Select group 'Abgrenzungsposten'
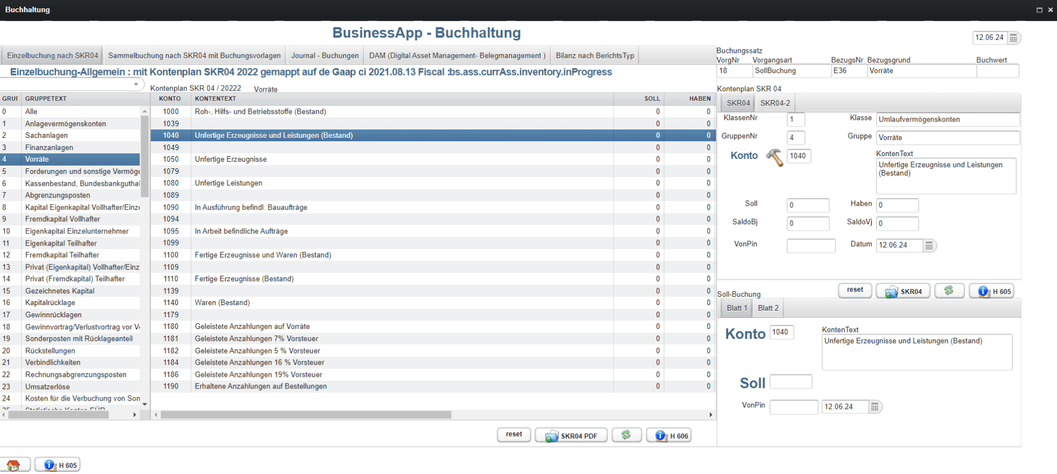This screenshot has height=474, width=1057. (70, 196)
